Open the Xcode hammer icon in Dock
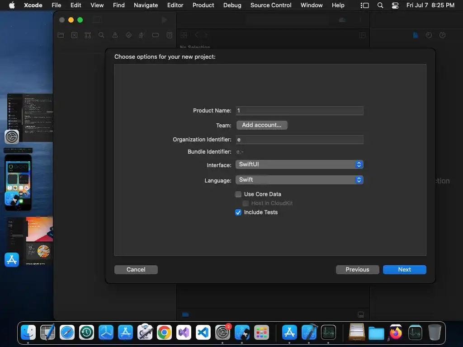463x347 pixels. pyautogui.click(x=309, y=332)
